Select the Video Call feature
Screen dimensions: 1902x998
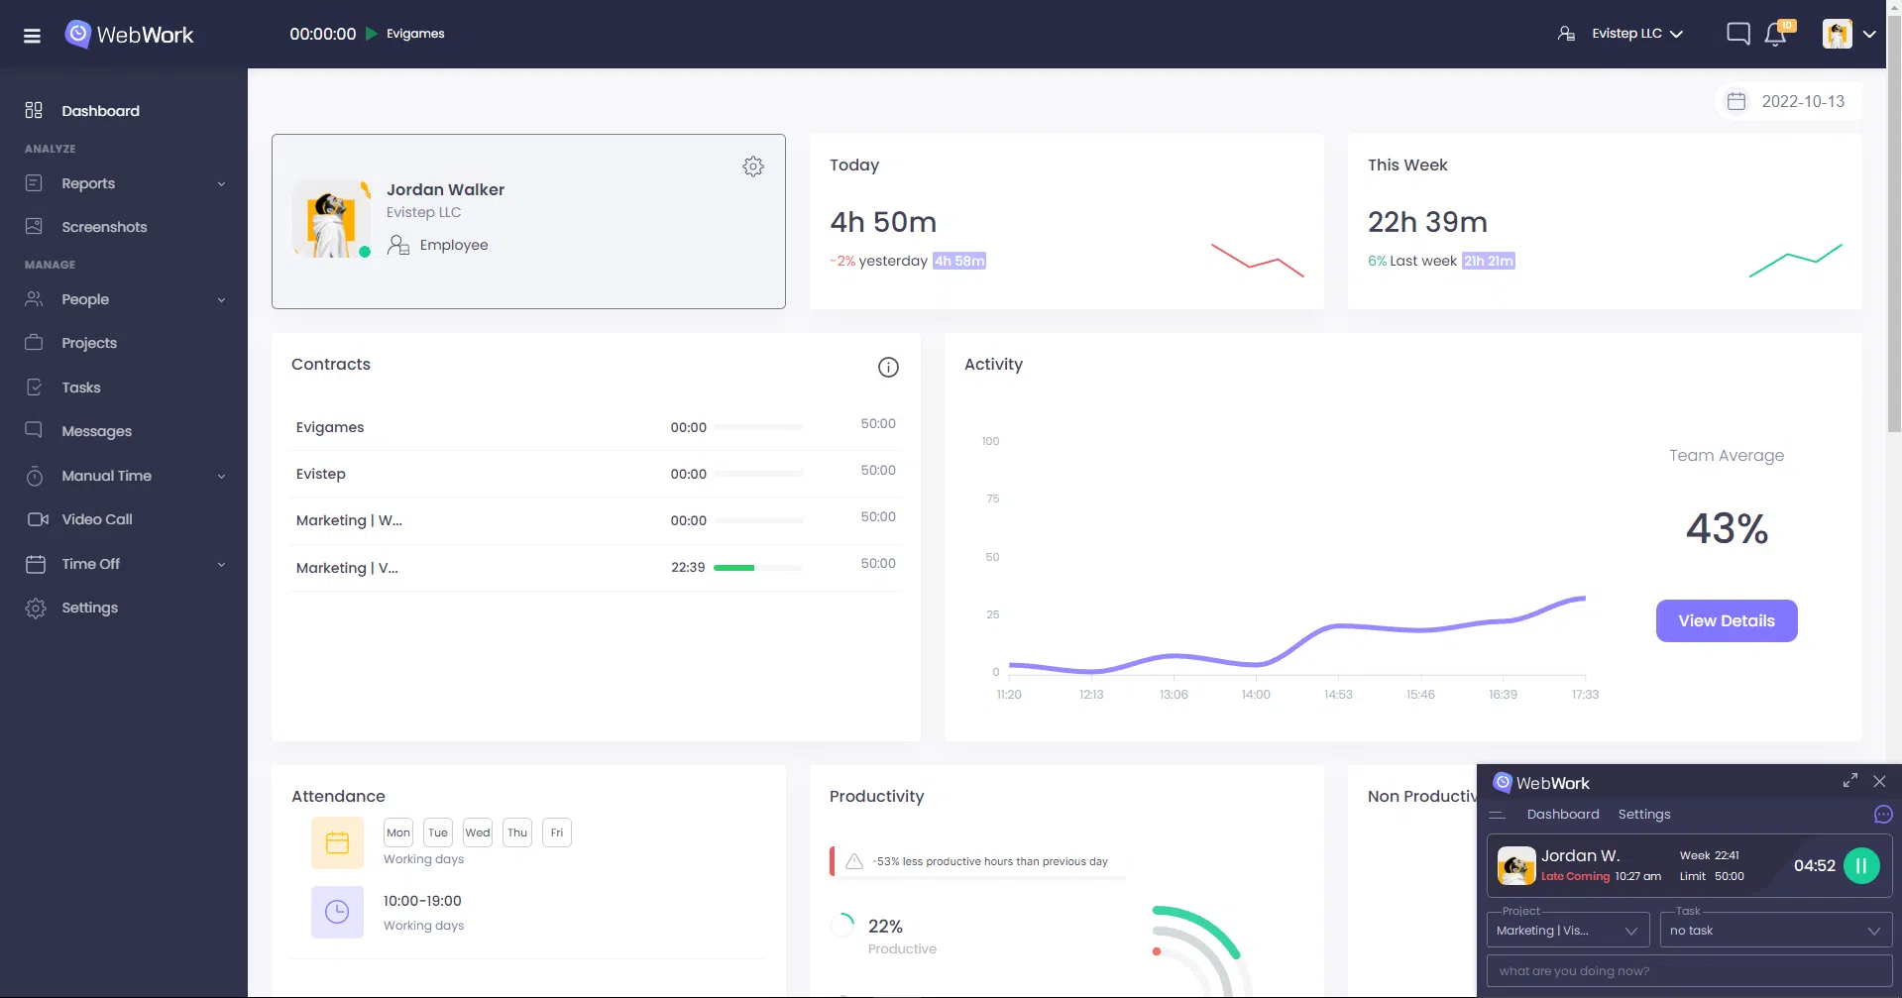[x=96, y=518]
